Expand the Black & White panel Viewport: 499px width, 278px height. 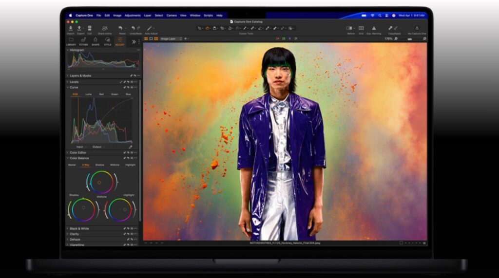pyautogui.click(x=79, y=228)
